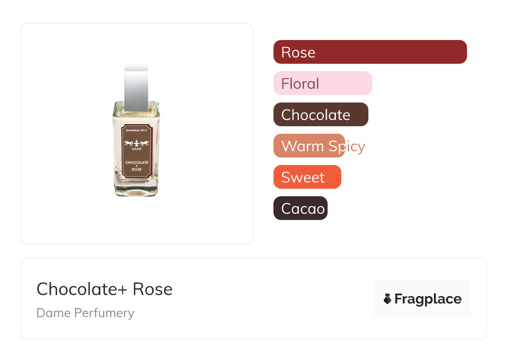Select the pink Floral accord bar
The width and height of the screenshot is (507, 360).
pyautogui.click(x=323, y=83)
